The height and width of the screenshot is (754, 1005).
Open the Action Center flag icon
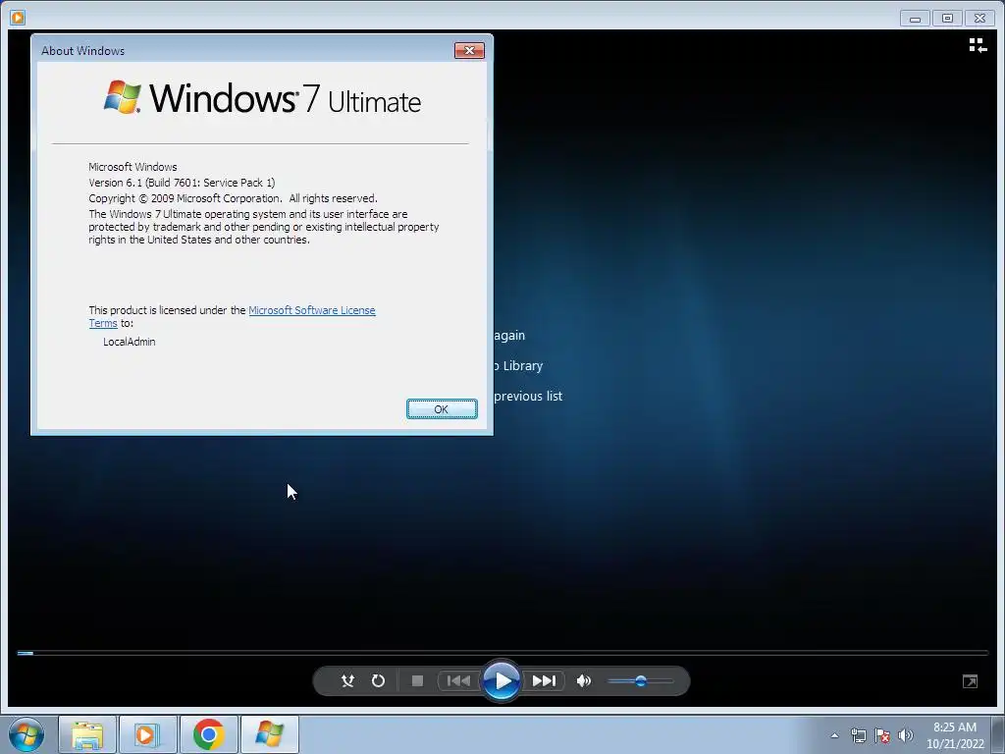tap(882, 735)
